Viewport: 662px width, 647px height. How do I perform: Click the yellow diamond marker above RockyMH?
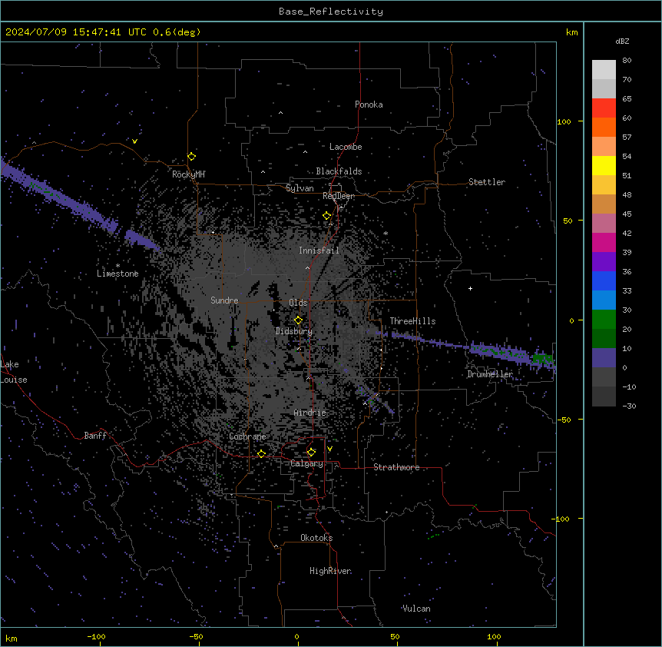click(191, 156)
